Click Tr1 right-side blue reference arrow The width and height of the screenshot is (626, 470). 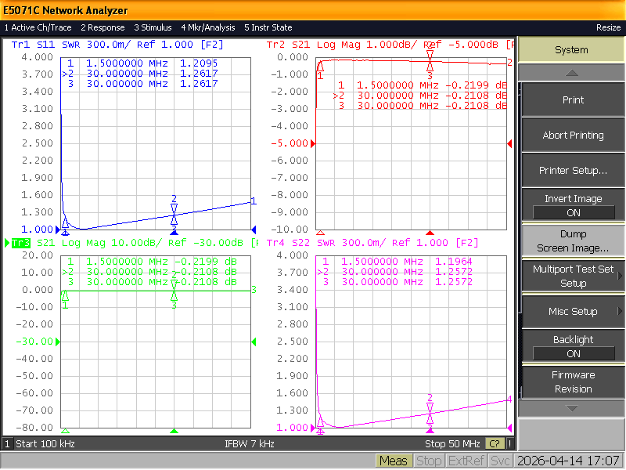tap(254, 230)
